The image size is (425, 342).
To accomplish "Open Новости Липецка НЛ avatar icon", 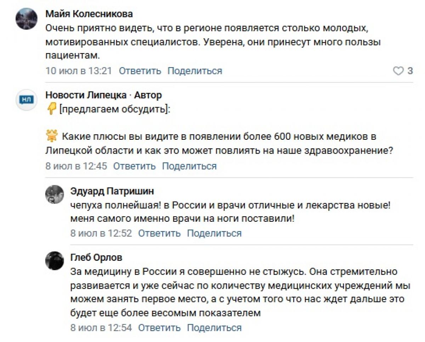I will pyautogui.click(x=27, y=100).
